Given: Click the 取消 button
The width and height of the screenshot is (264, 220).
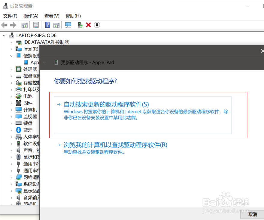Looking at the screenshot, I should tap(252, 214).
